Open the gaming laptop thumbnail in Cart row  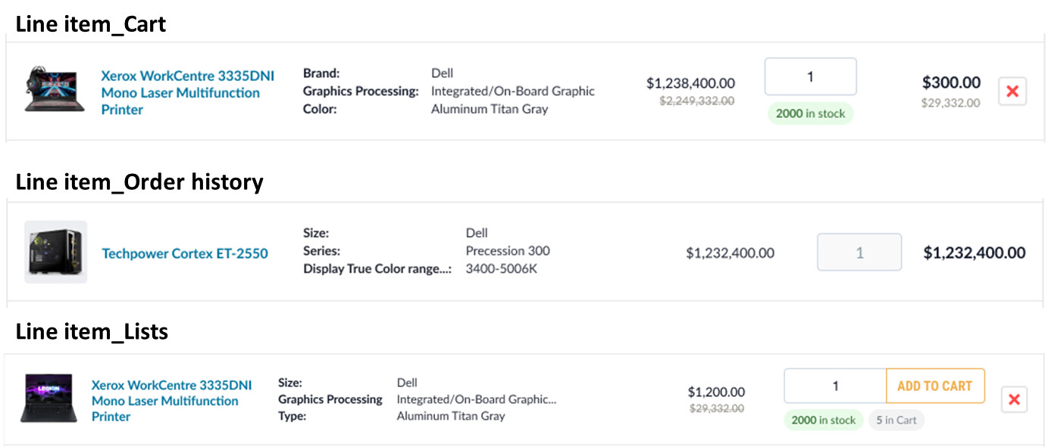click(x=54, y=90)
